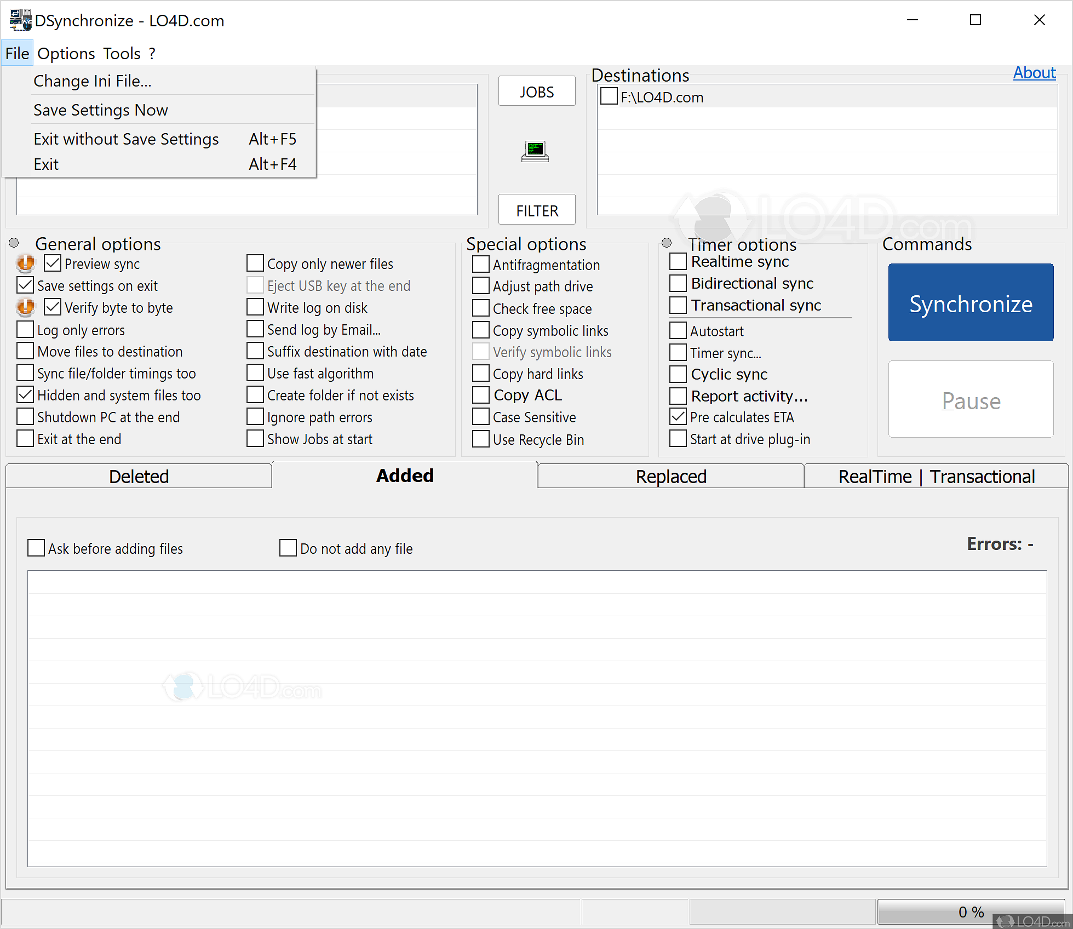Click the orange warning icon beside Verify byte to byte
The image size is (1073, 929).
[x=25, y=307]
